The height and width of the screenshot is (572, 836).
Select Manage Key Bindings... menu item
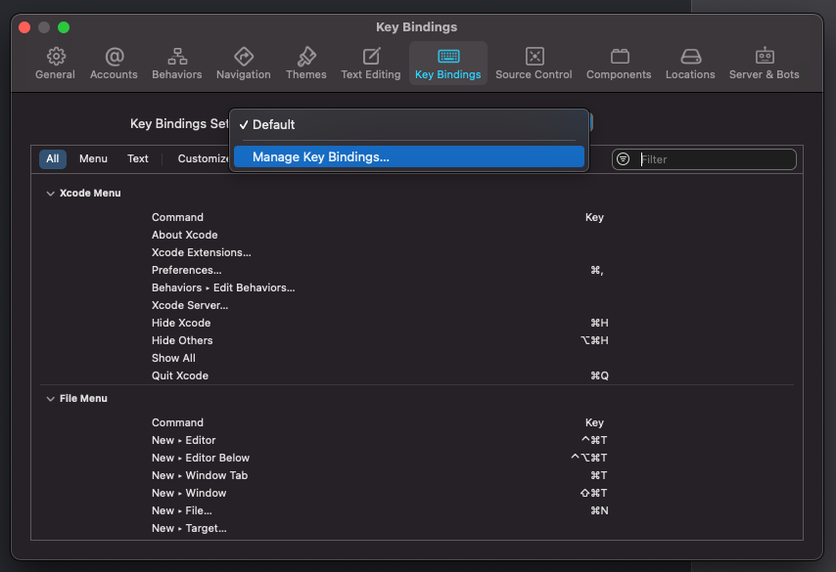point(409,156)
